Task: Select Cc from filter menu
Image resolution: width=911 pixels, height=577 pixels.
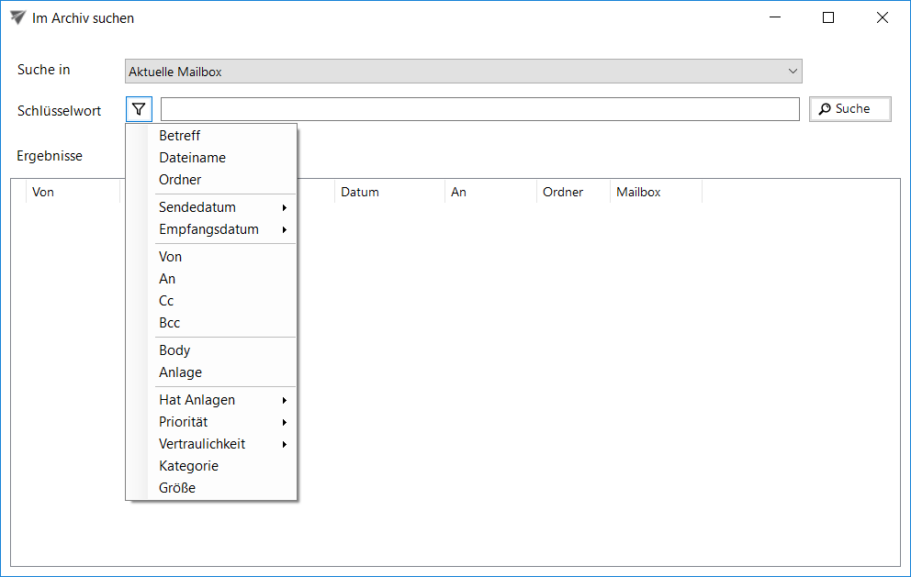Action: 166,301
